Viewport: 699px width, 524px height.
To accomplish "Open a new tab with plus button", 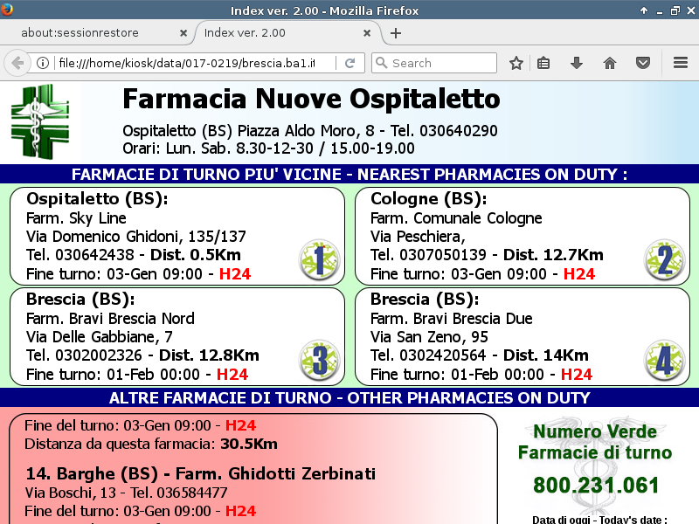I will 396,33.
